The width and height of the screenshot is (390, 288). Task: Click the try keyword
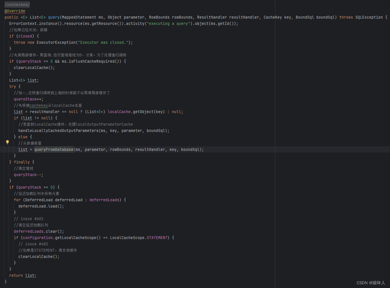[13, 86]
